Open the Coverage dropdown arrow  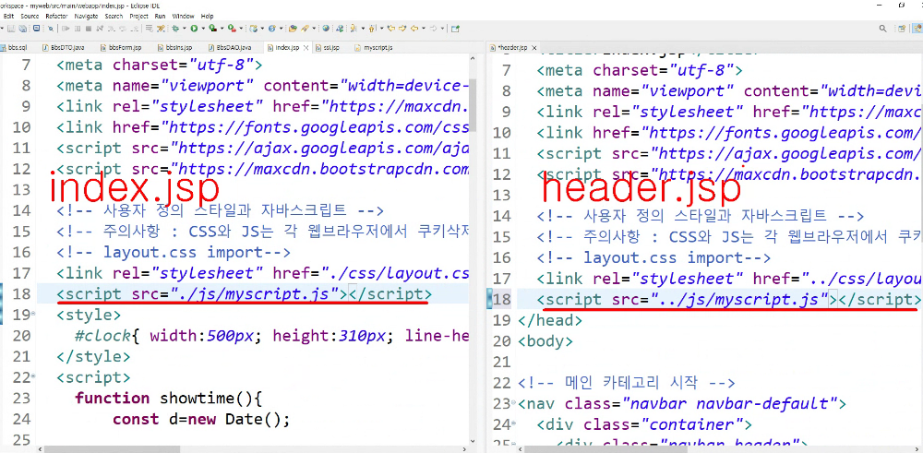[222, 28]
